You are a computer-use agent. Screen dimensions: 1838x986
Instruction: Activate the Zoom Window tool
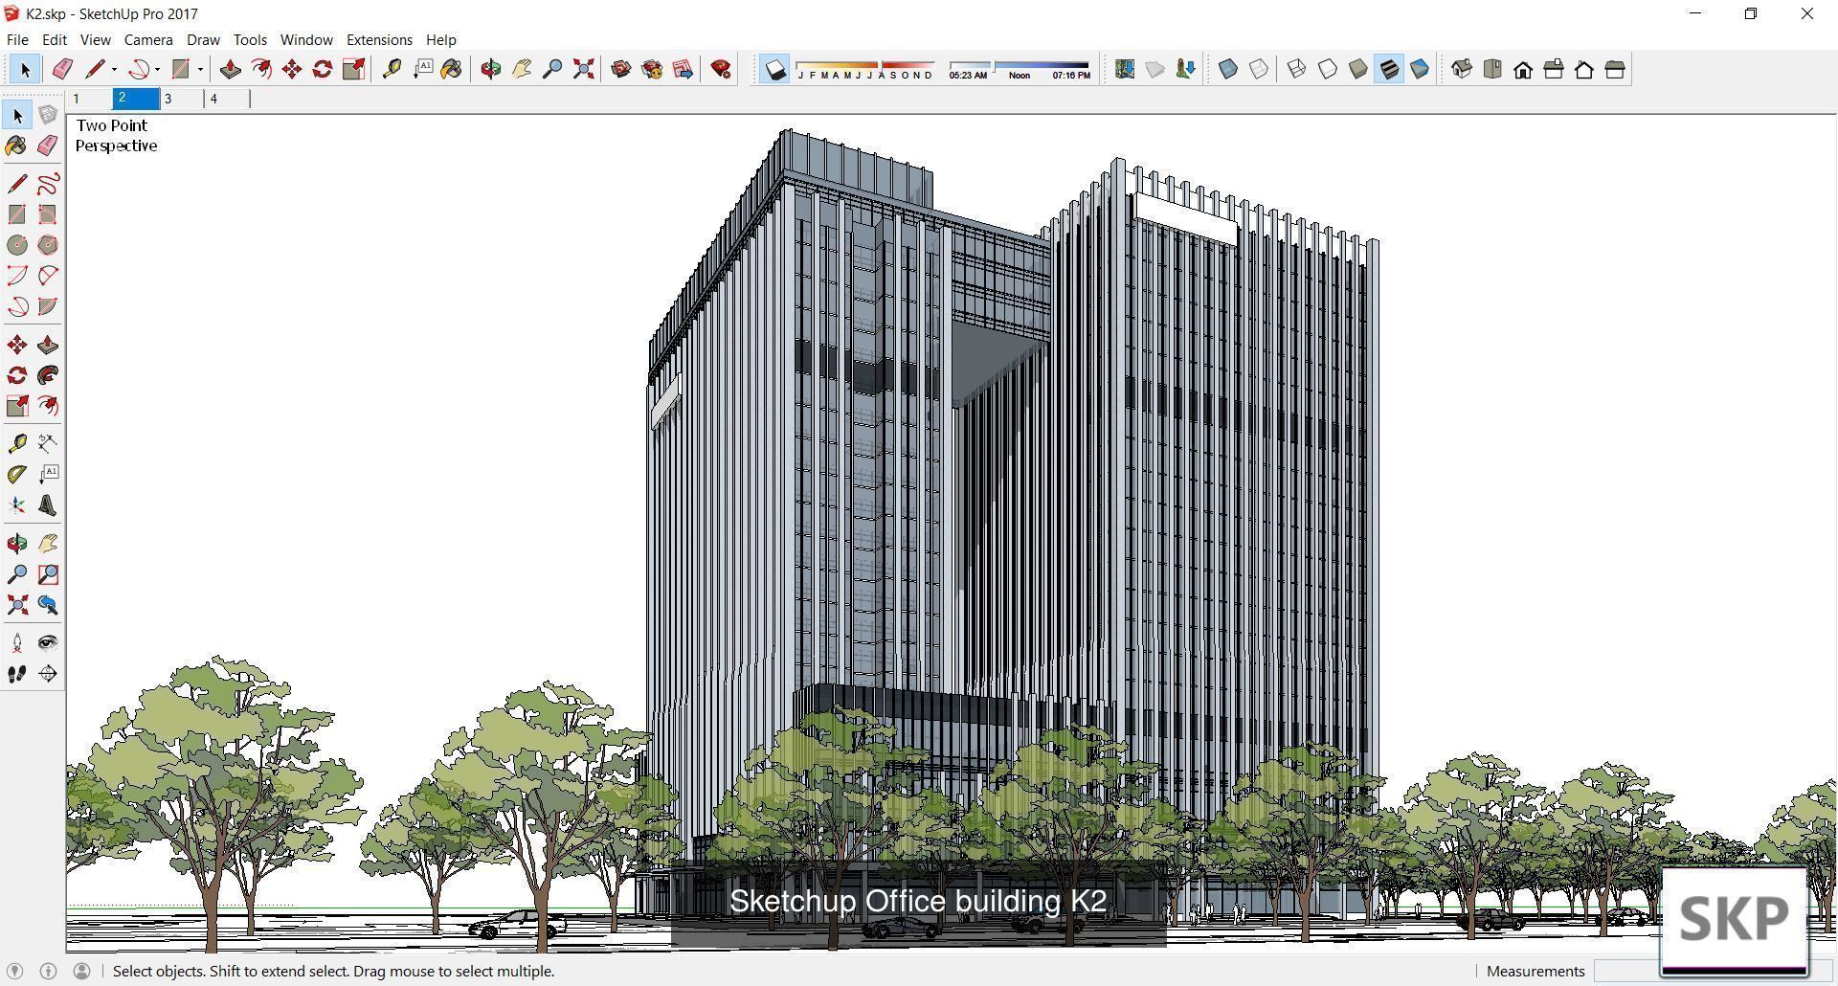point(48,574)
